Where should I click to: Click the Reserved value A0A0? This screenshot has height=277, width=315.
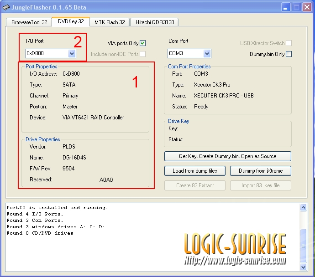pos(106,180)
